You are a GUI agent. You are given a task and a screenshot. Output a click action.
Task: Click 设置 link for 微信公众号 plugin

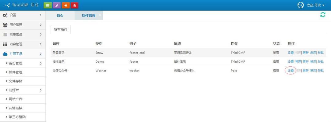coord(291,71)
